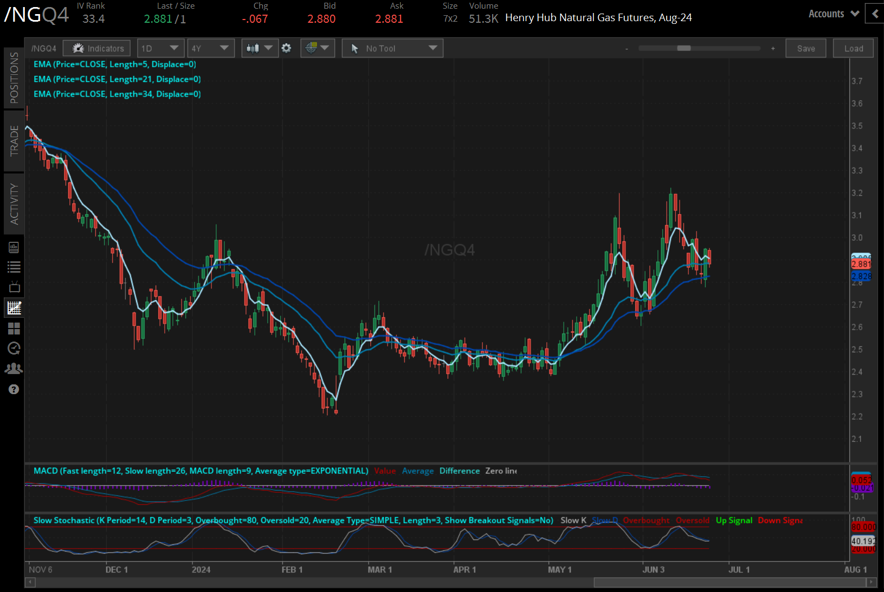This screenshot has width=884, height=592.
Task: Click the TV media icon in sidebar
Action: pos(14,287)
